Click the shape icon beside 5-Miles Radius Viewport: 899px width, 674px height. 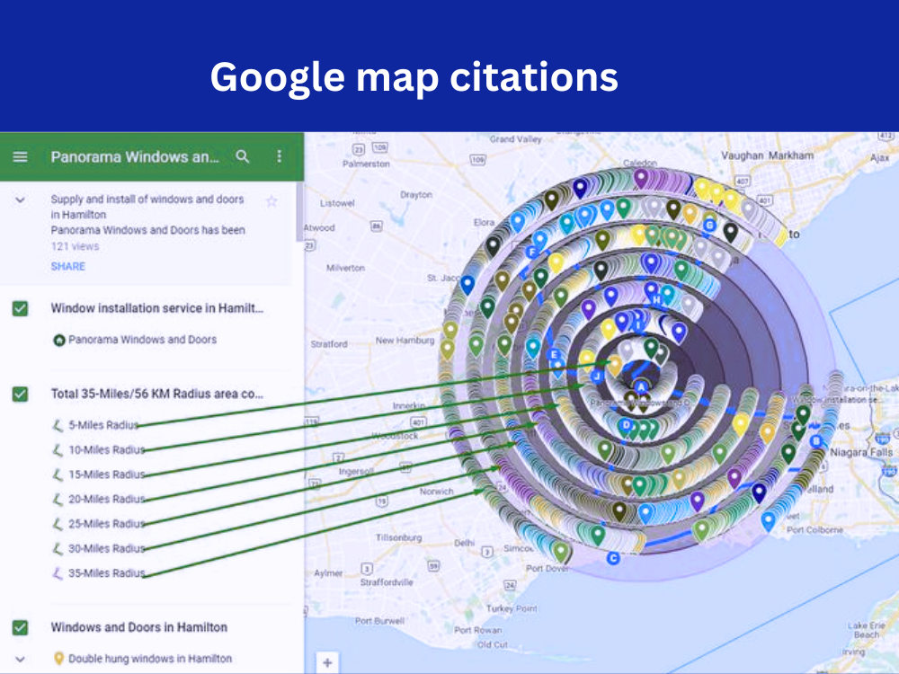(57, 425)
